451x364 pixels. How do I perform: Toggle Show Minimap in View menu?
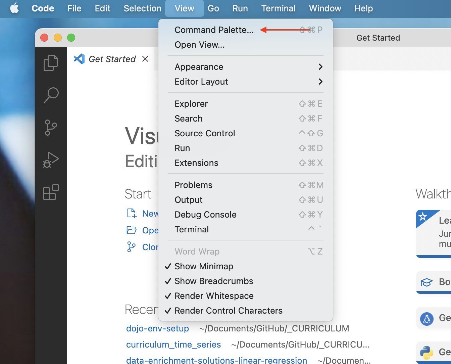[x=246, y=266]
